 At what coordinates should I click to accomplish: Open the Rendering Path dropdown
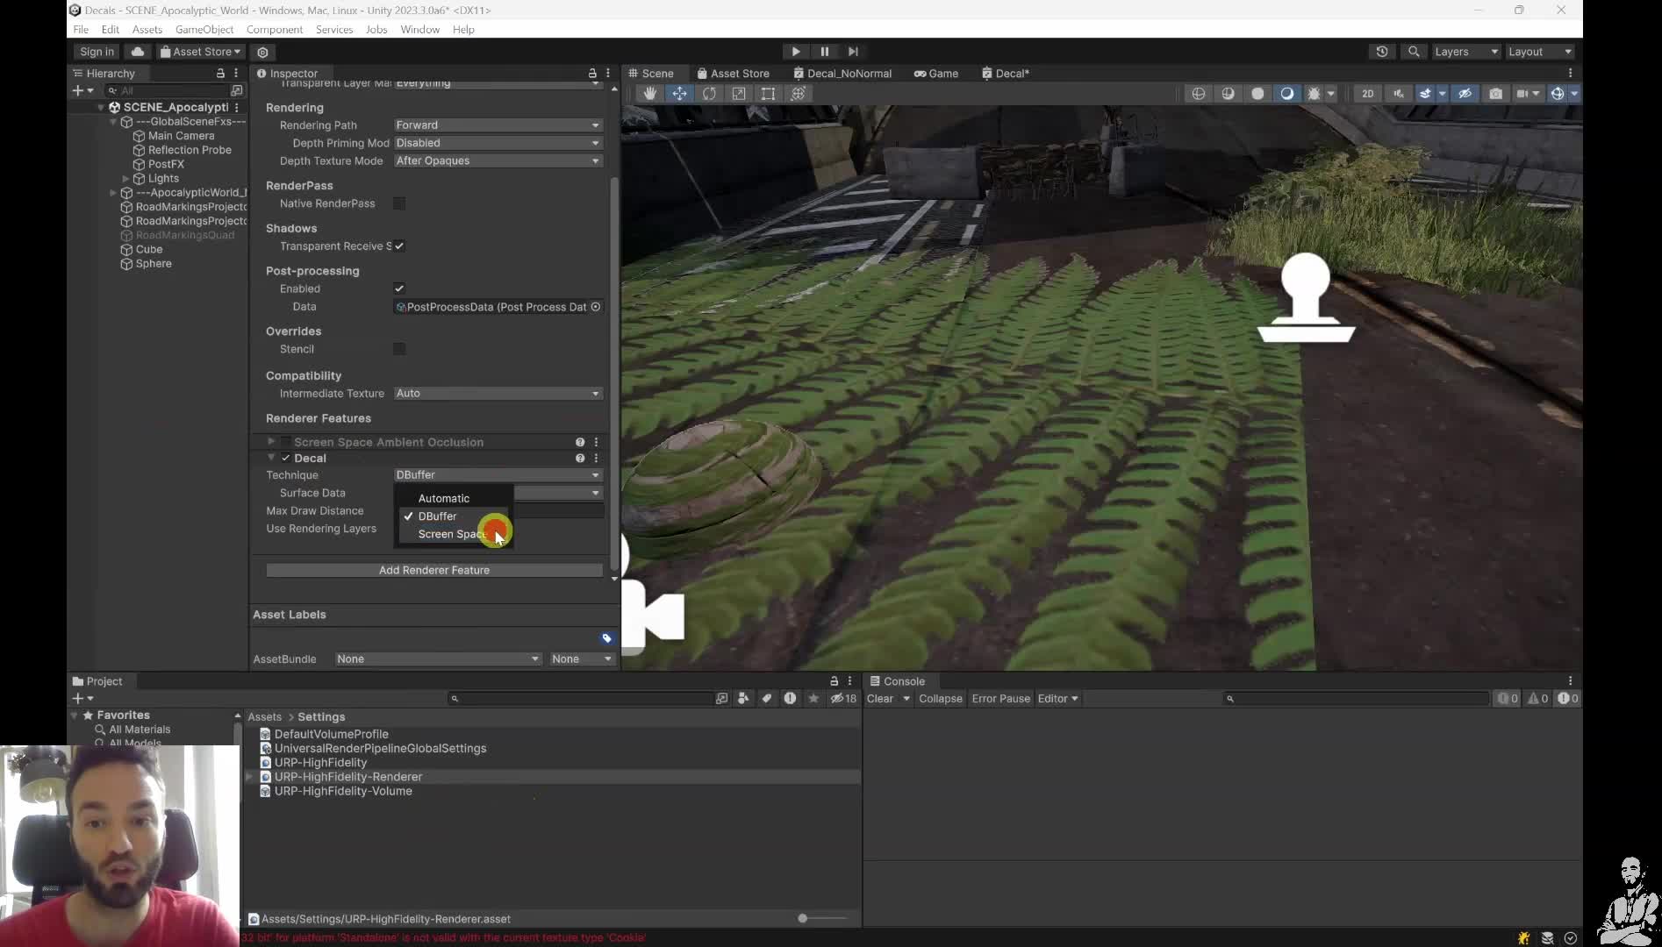pos(497,125)
